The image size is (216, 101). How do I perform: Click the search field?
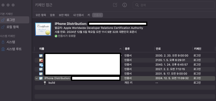click(x=174, y=5)
